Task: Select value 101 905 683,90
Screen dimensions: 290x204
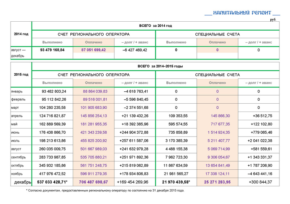Action: click(94, 108)
